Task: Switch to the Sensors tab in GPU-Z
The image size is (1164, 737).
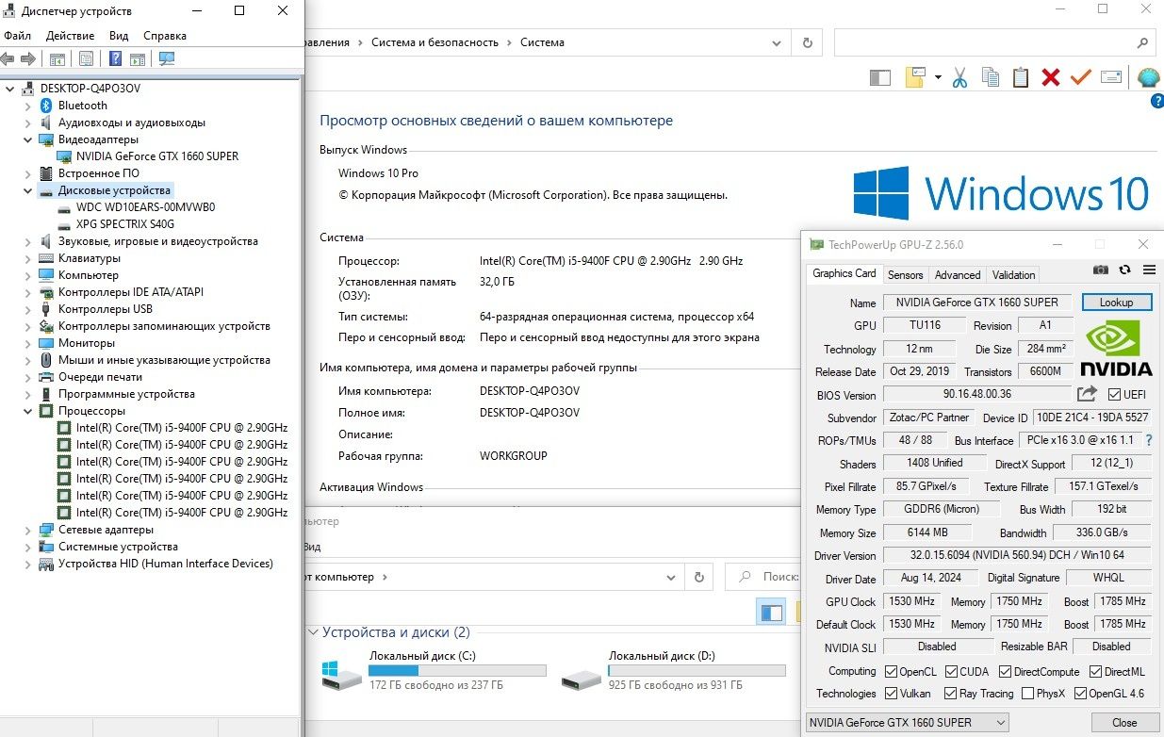Action: pos(905,275)
